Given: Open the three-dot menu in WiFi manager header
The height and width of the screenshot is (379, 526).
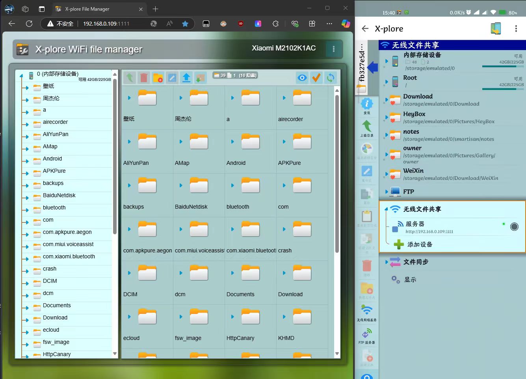Looking at the screenshot, I should click(x=333, y=49).
